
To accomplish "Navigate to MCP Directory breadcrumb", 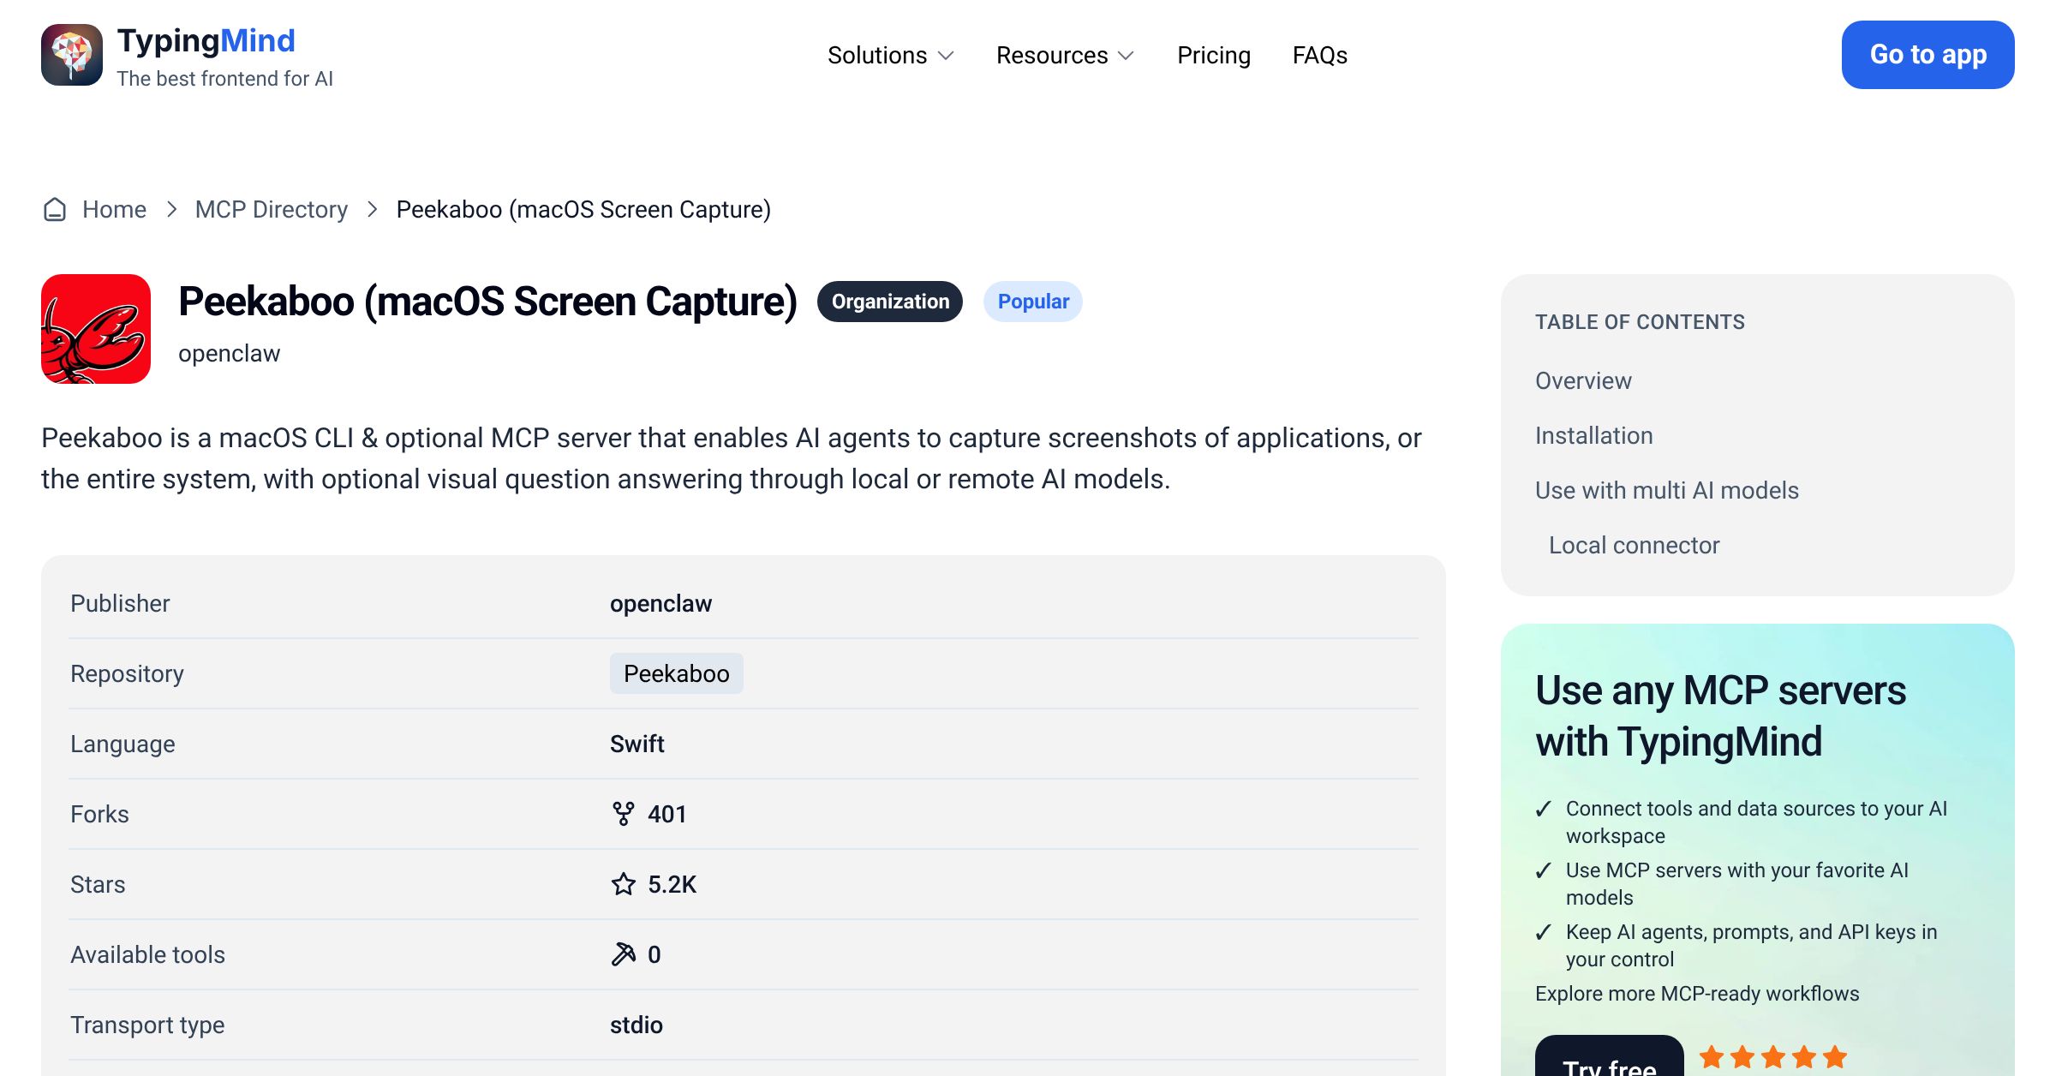I will [272, 209].
